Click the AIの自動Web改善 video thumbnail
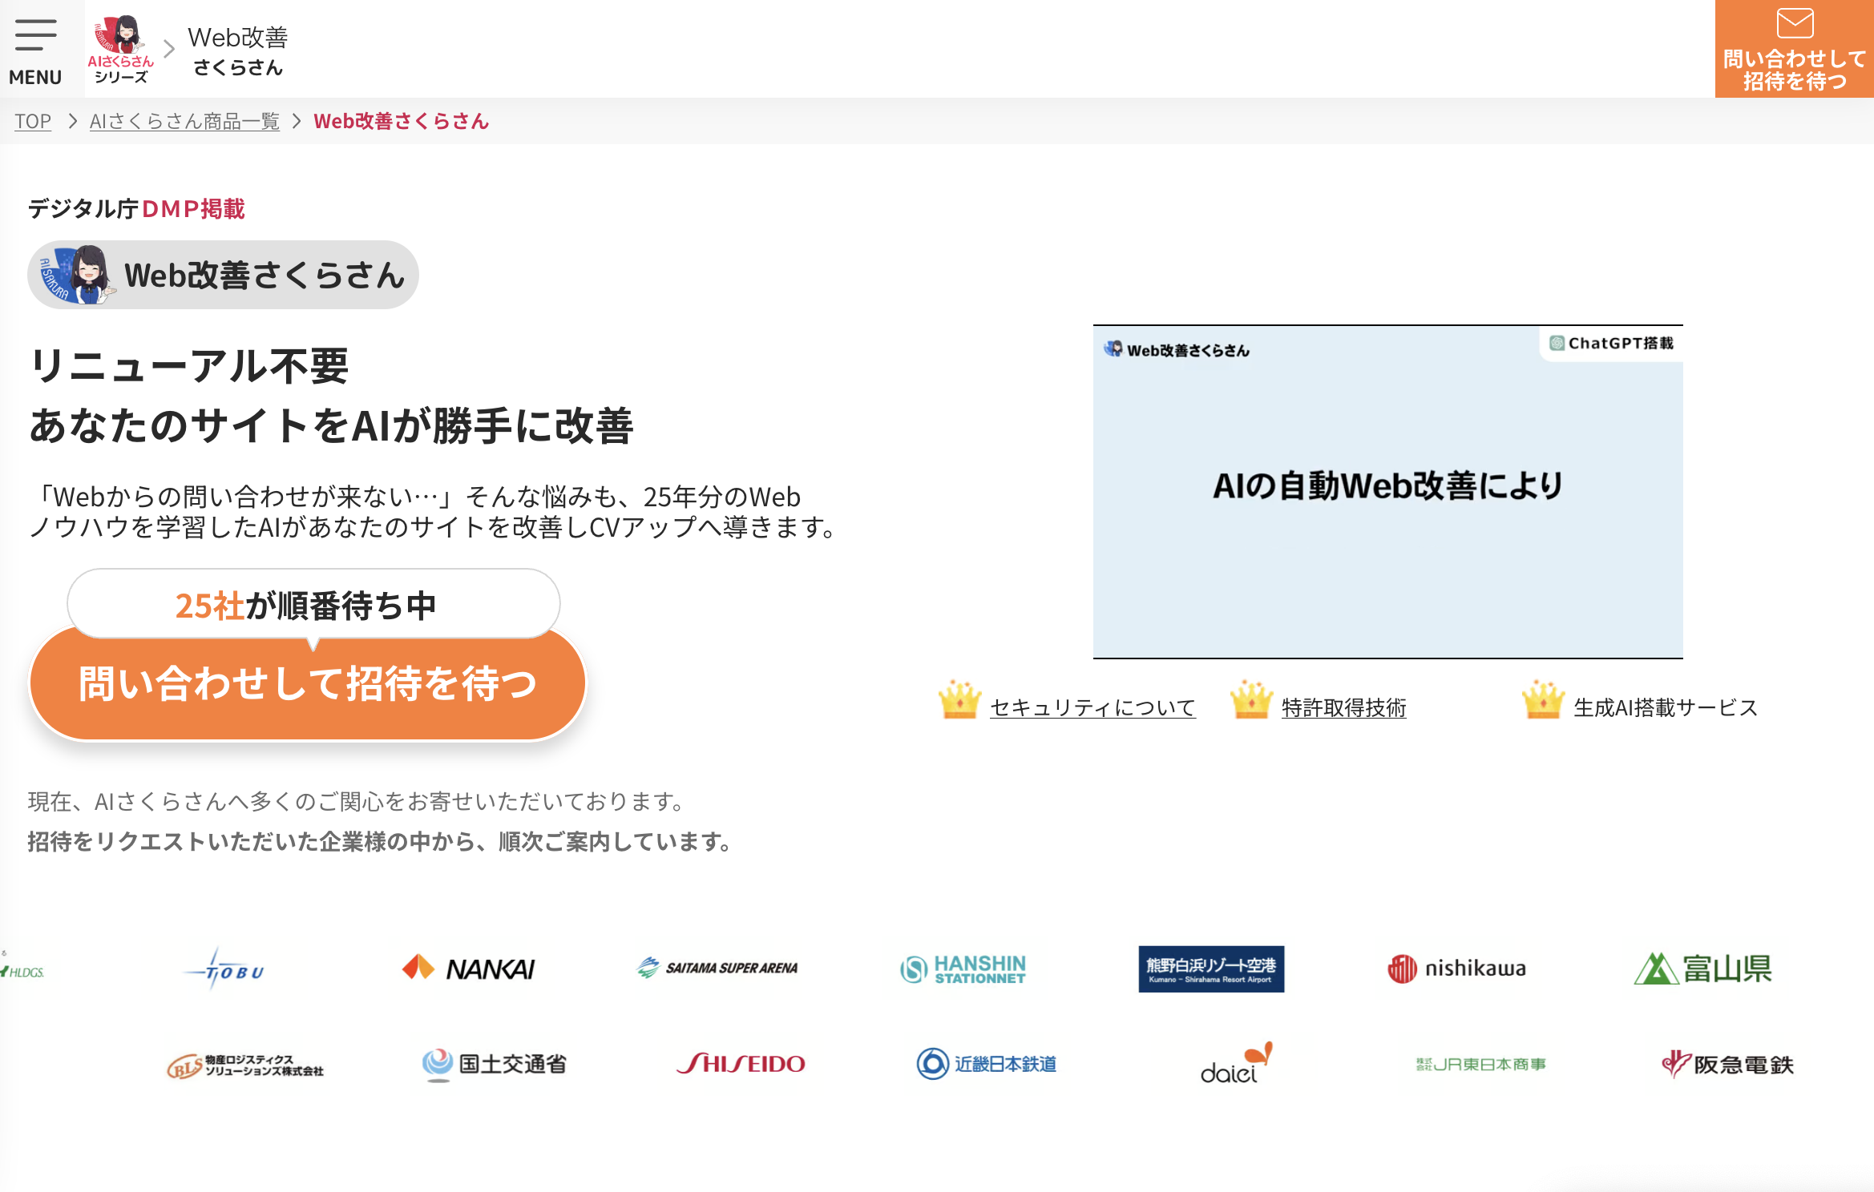 coord(1387,491)
